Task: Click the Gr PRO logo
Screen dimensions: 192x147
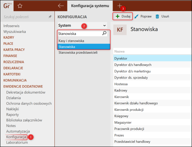Action: [7, 6]
